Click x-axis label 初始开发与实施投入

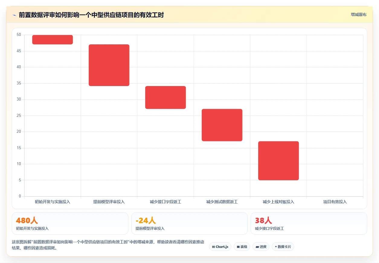point(53,202)
